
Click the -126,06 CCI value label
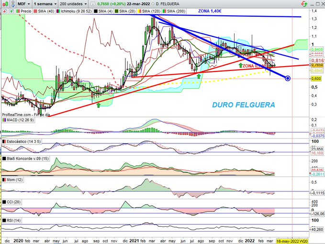tap(317, 214)
